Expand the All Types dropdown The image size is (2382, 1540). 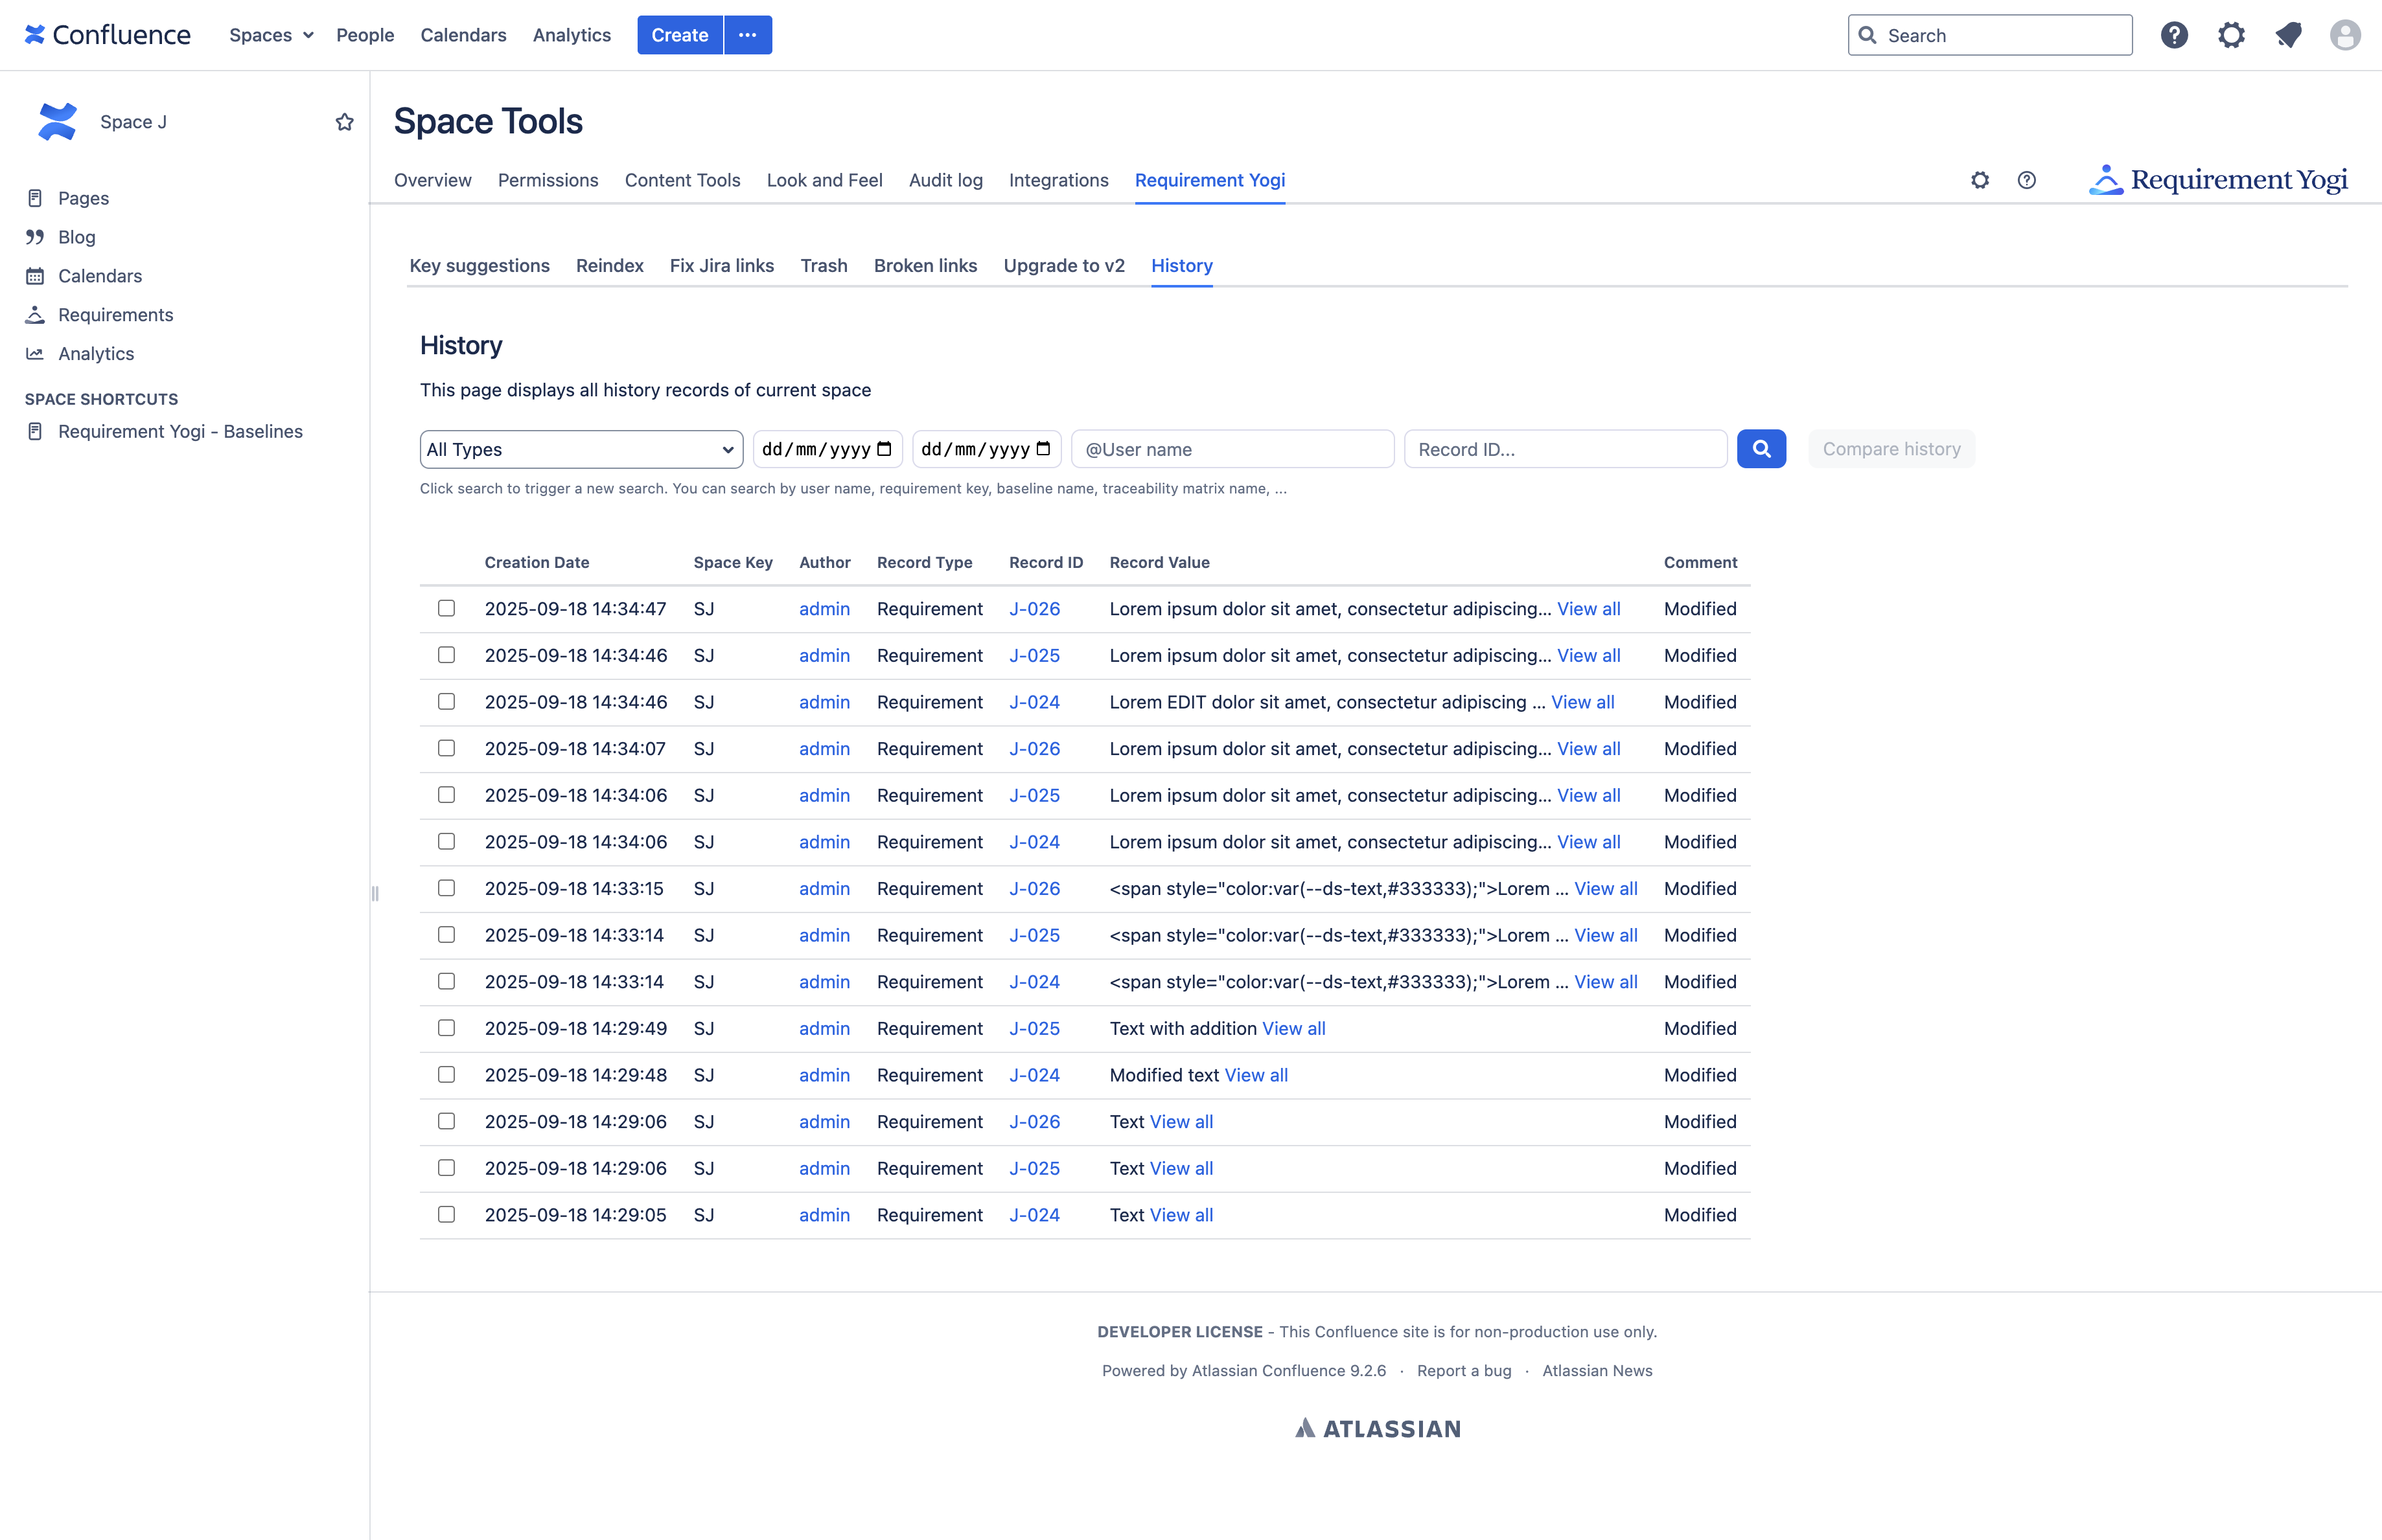tap(580, 449)
